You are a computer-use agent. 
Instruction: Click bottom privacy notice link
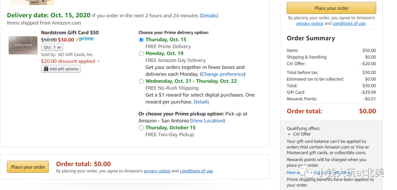(157, 171)
